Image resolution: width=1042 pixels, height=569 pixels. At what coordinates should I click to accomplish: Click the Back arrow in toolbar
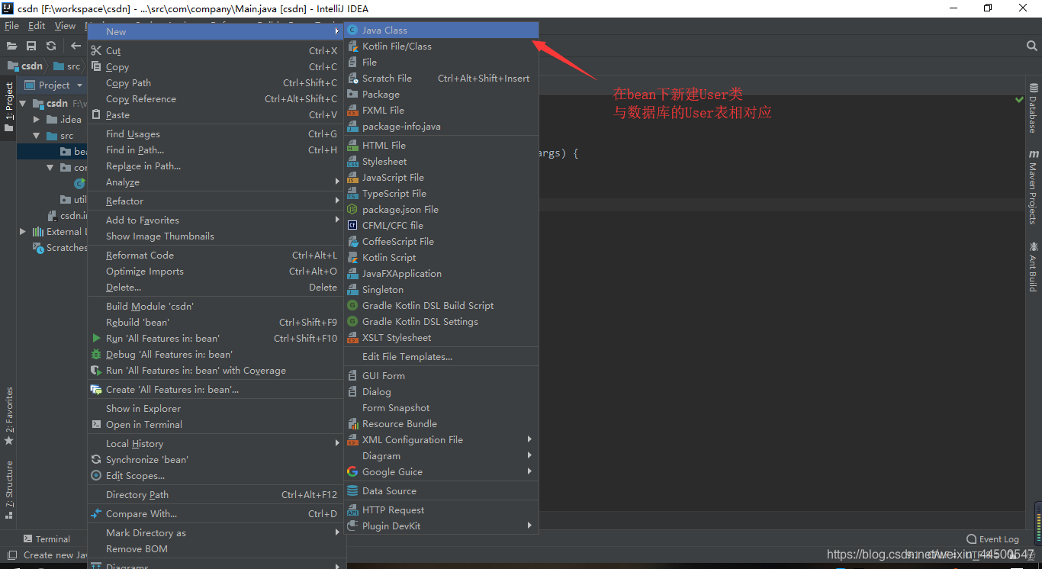click(76, 46)
